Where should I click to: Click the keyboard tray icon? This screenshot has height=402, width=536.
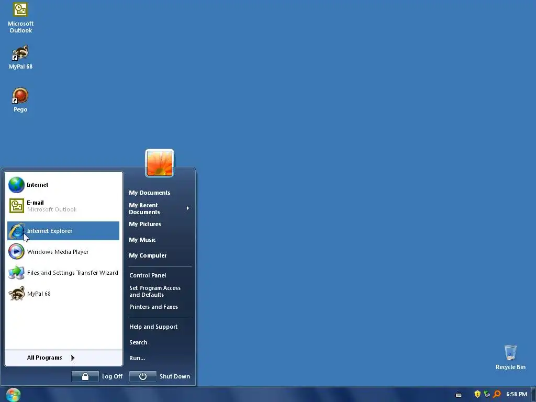(x=459, y=395)
